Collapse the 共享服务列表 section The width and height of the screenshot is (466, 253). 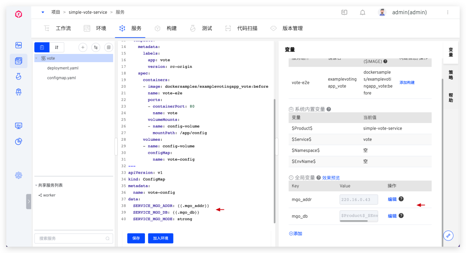[x=36, y=185]
